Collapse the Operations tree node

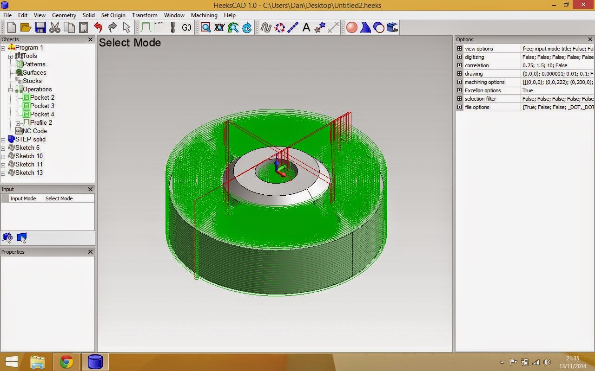[11, 90]
